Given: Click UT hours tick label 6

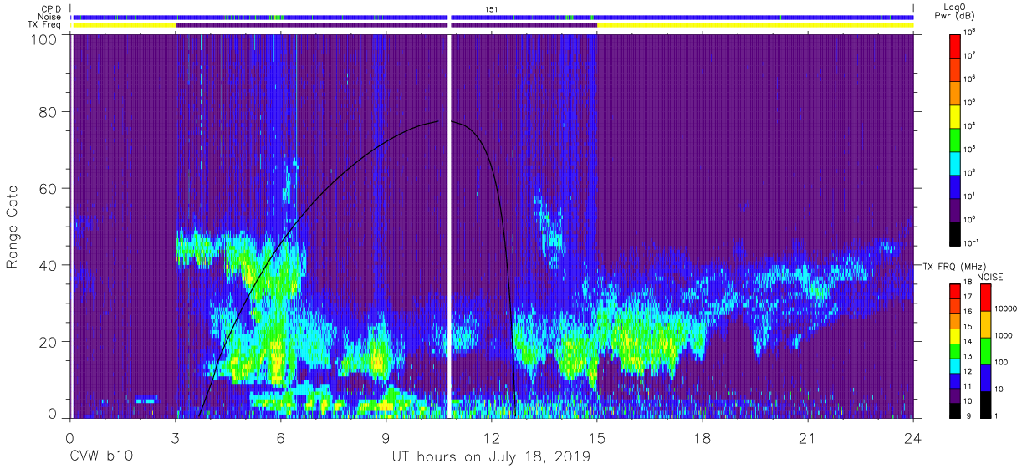Looking at the screenshot, I should coord(281,438).
